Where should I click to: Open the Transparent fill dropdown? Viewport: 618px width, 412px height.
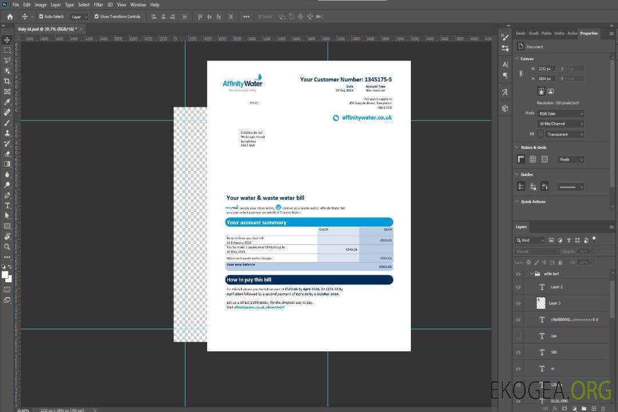[x=564, y=134]
